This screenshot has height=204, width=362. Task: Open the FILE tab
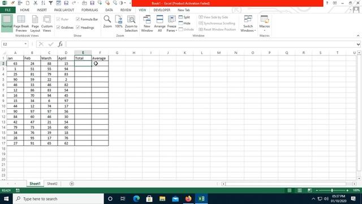tap(7, 10)
